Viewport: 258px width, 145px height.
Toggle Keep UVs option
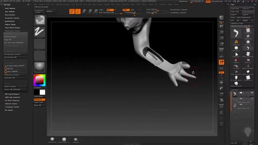tap(8, 40)
